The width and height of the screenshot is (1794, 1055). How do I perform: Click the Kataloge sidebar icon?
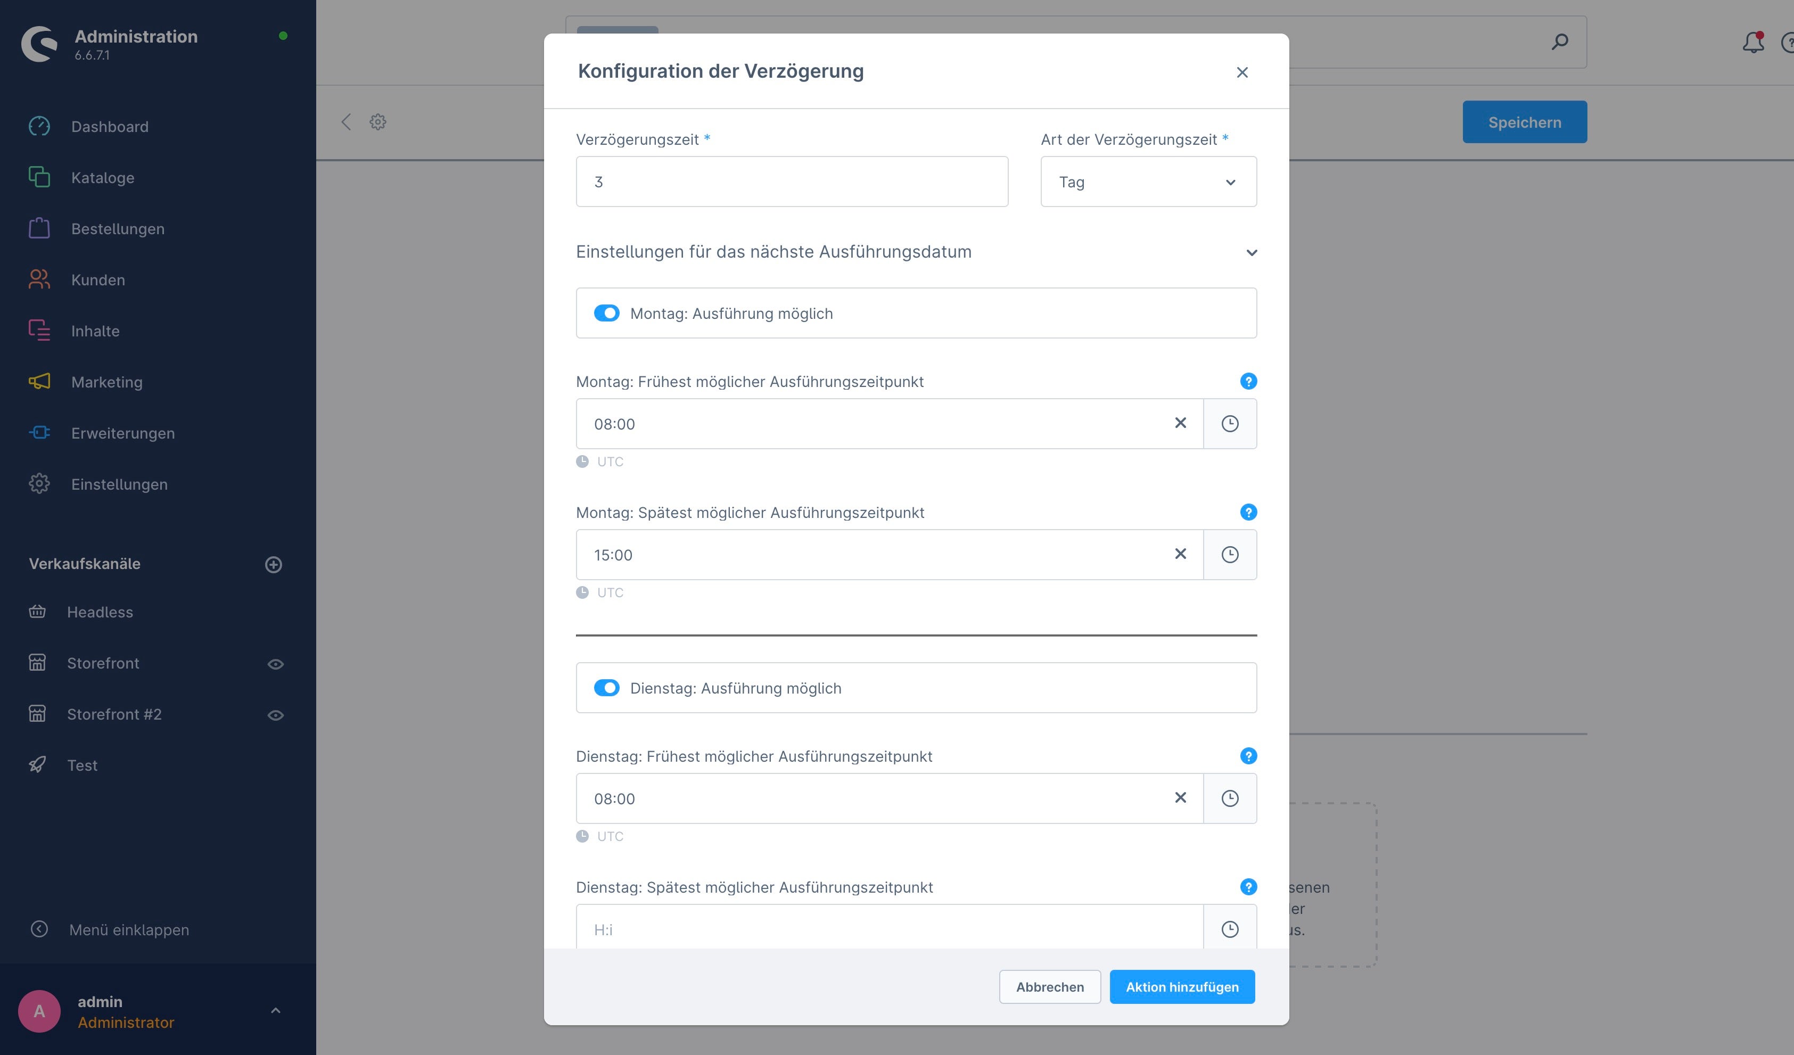[x=39, y=177]
